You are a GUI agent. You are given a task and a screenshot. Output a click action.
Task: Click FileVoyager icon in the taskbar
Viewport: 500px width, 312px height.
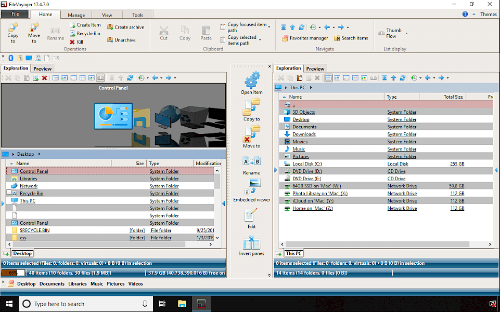201,304
